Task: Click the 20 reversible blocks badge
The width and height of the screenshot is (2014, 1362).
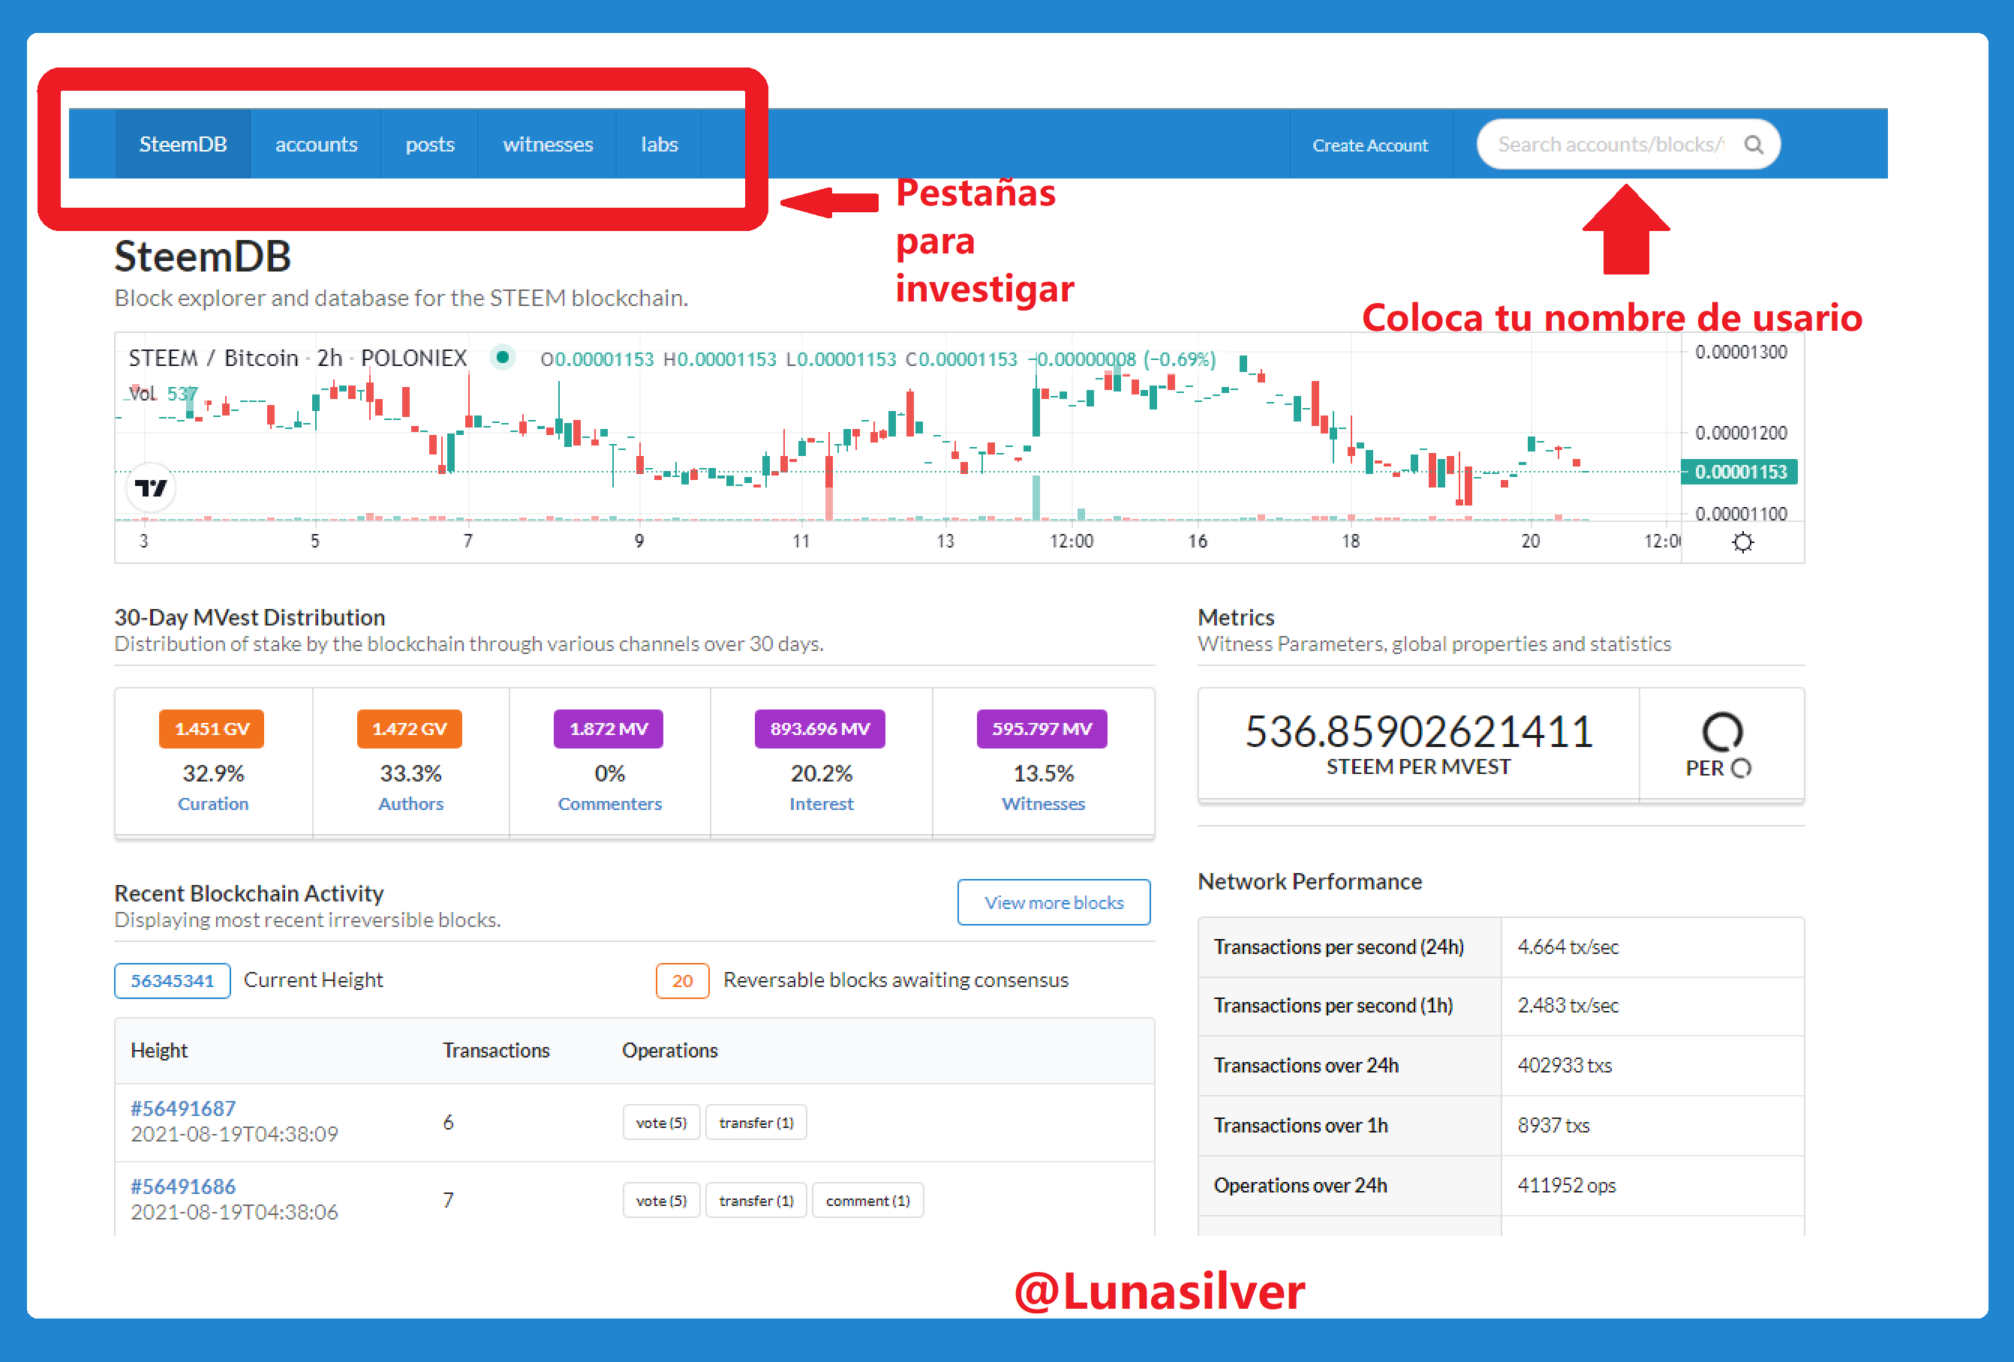Action: [682, 980]
